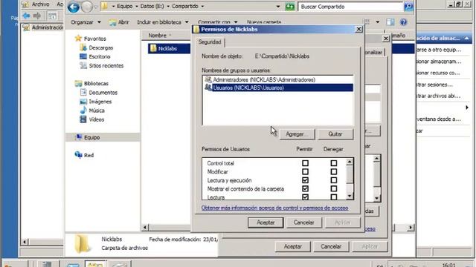Screen dimensions: 476x267
Task: Open the address bar history dropdown
Action: (278, 7)
